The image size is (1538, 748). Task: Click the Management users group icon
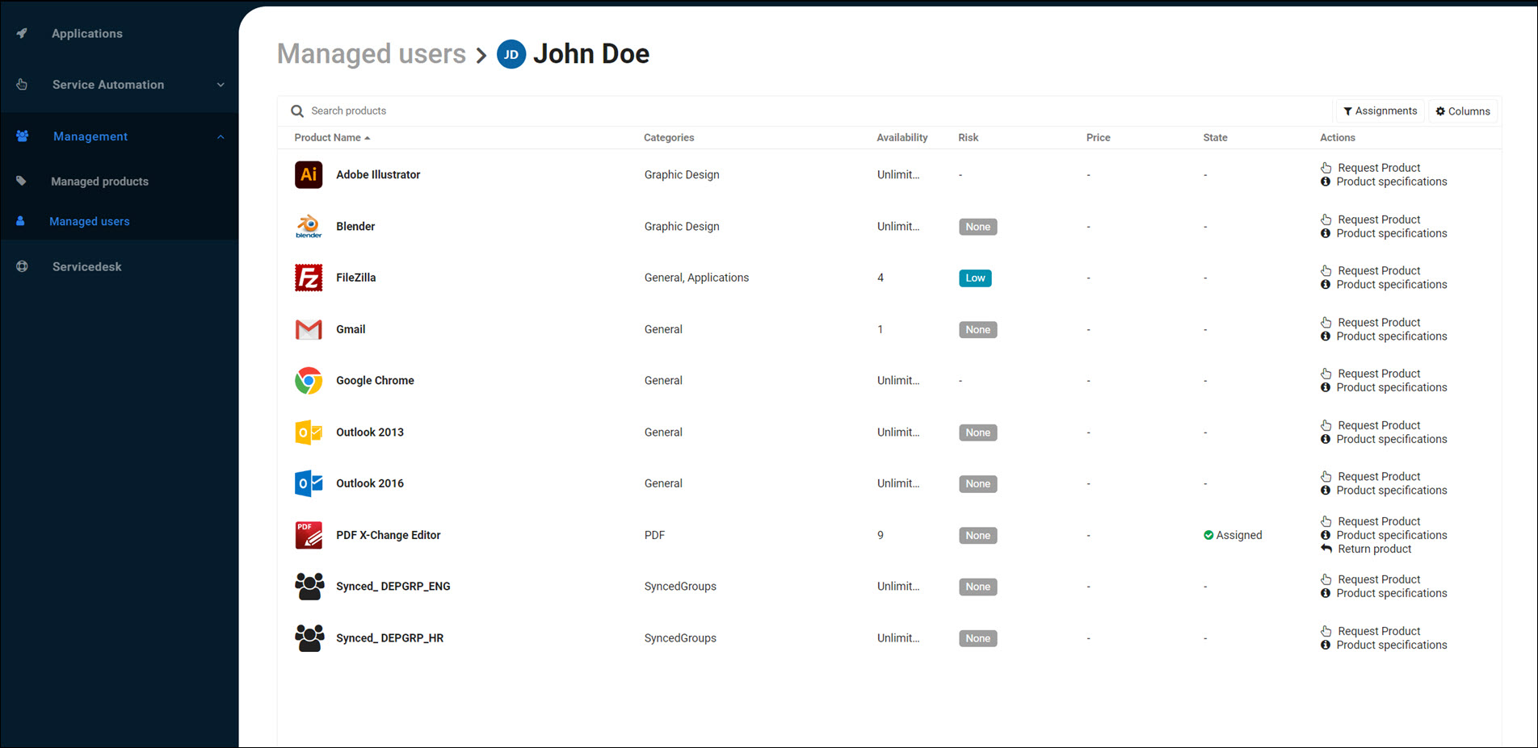pos(23,136)
